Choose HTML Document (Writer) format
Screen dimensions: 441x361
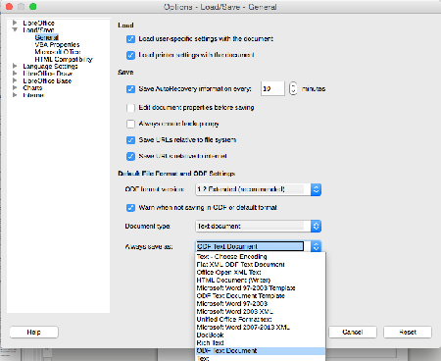pyautogui.click(x=261, y=280)
